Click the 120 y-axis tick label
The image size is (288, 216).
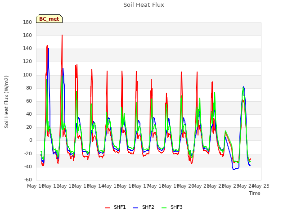(27, 62)
